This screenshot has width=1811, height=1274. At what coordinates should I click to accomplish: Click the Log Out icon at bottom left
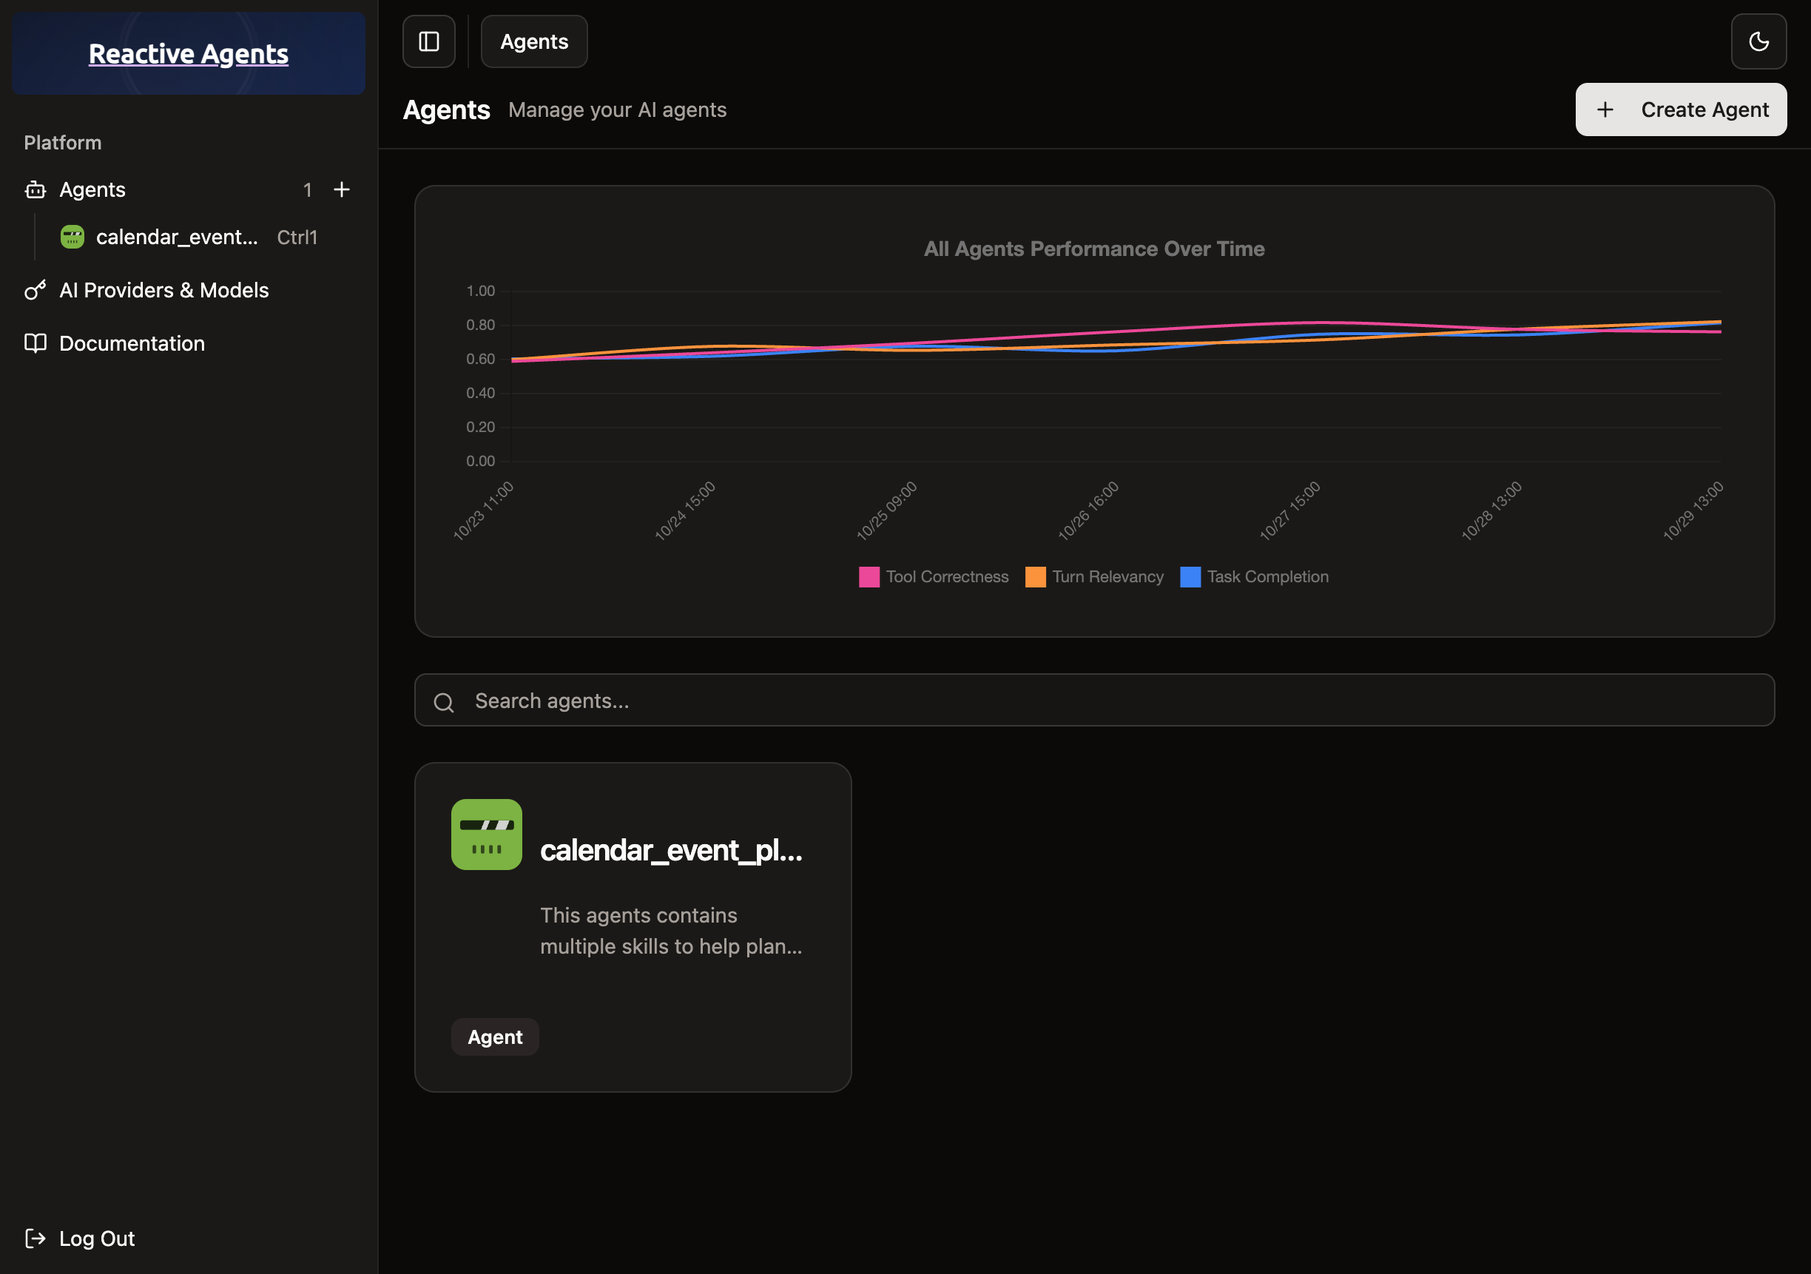tap(35, 1238)
